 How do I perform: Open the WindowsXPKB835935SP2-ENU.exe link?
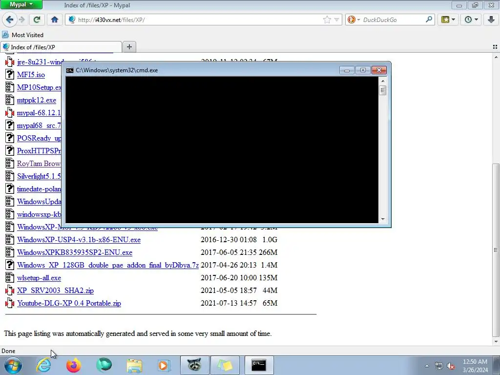click(x=75, y=252)
